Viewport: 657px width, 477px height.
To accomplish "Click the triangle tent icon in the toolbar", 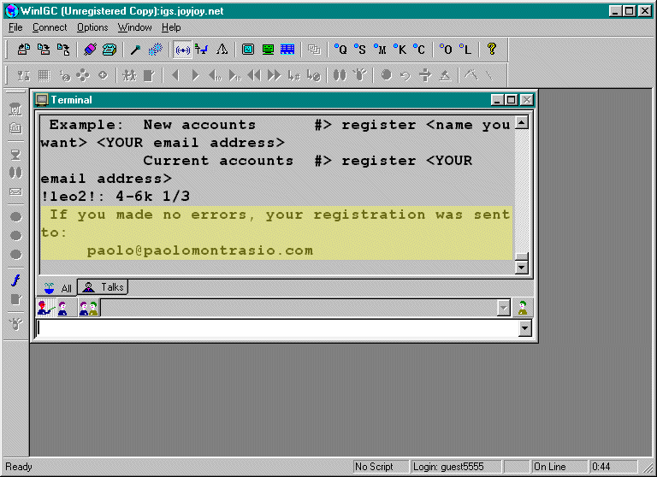I will (222, 50).
